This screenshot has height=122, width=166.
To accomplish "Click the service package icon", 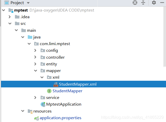I will point(43,98).
